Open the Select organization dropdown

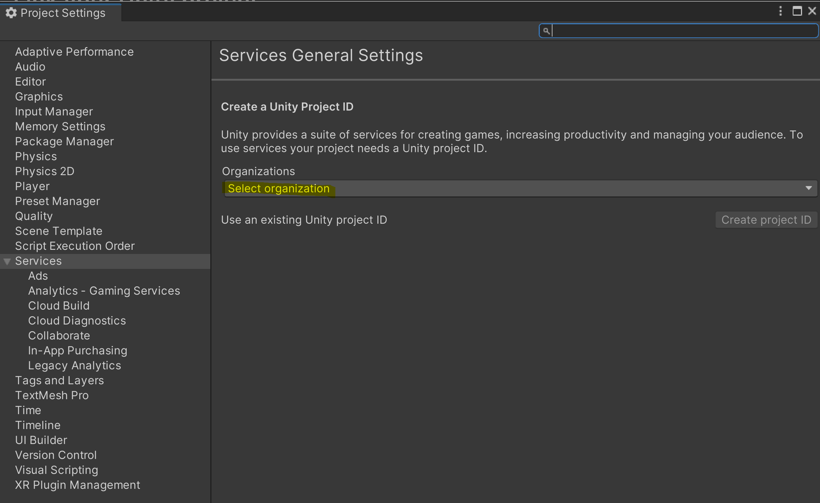(x=520, y=189)
